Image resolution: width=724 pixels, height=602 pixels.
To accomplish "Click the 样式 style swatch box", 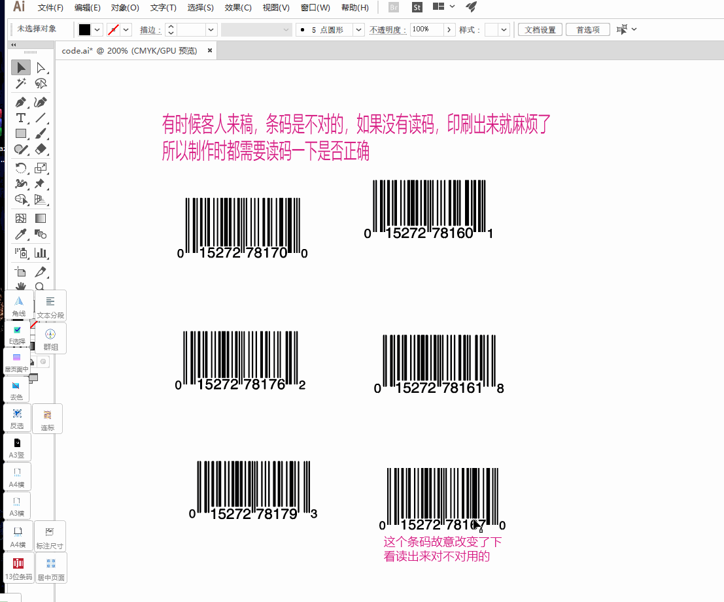I will click(x=491, y=30).
